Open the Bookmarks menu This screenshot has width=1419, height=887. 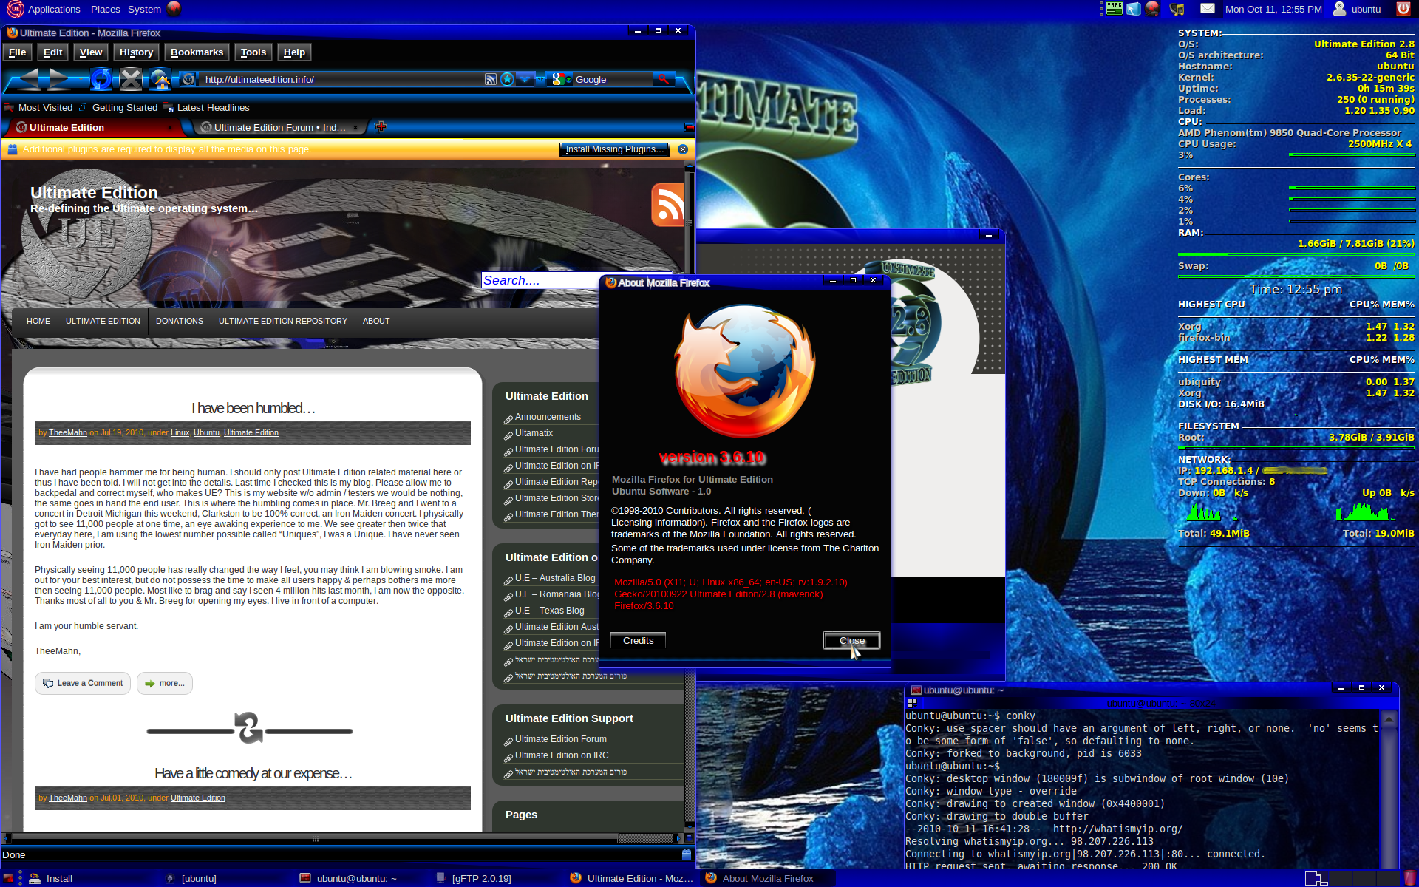[197, 52]
